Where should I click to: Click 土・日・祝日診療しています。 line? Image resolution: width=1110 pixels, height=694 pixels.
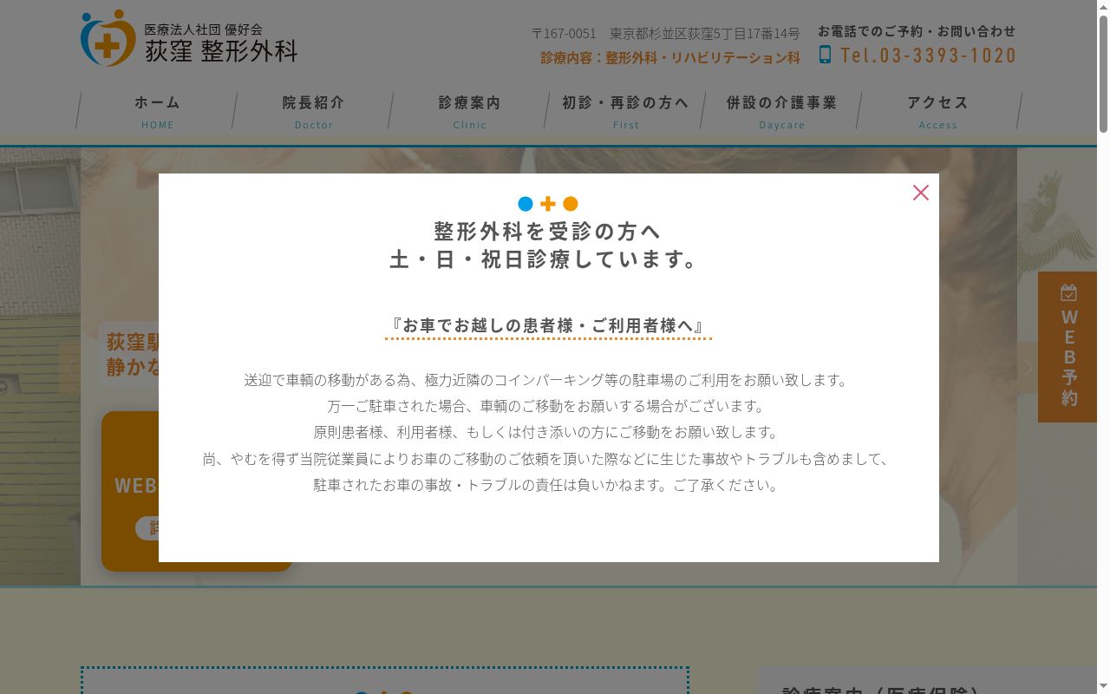547,259
